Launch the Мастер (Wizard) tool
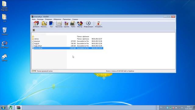This screenshot has height=110, width=195. (80, 24)
